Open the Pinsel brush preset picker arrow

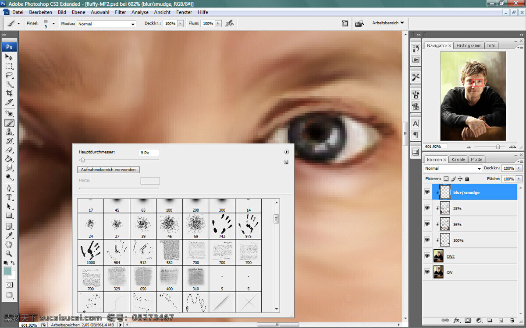coord(53,24)
